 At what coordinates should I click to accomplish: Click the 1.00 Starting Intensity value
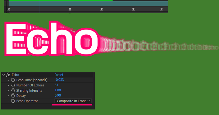[x=58, y=90]
